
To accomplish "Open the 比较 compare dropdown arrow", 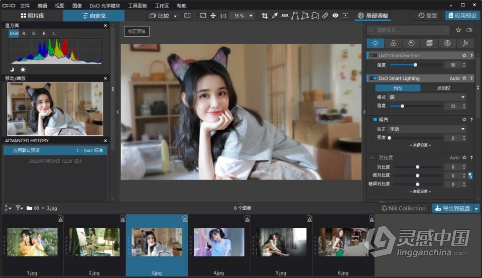I will point(175,16).
